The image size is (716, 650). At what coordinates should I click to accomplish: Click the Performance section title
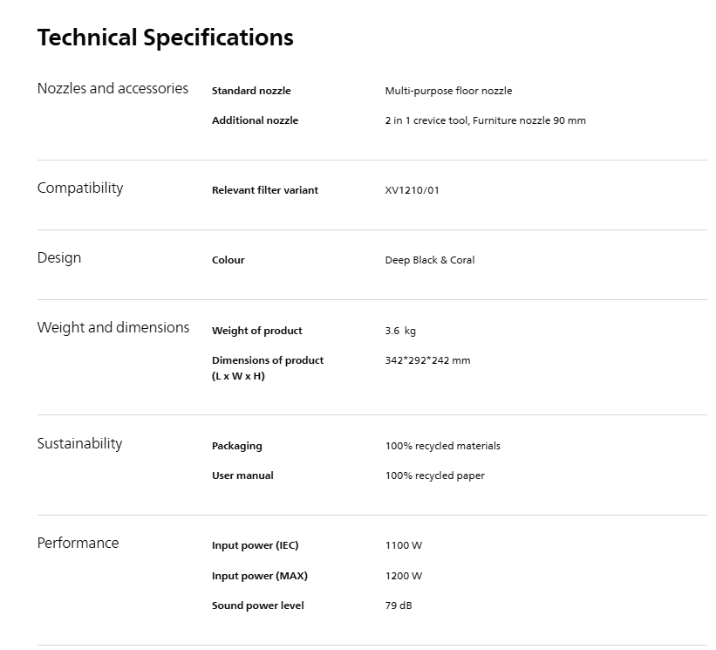point(78,543)
